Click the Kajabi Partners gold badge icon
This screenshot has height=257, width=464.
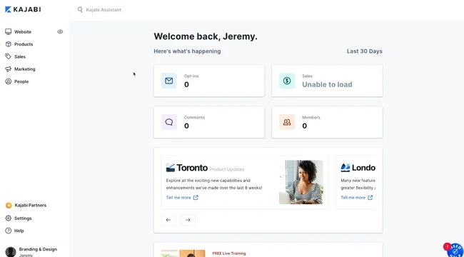click(x=9, y=206)
